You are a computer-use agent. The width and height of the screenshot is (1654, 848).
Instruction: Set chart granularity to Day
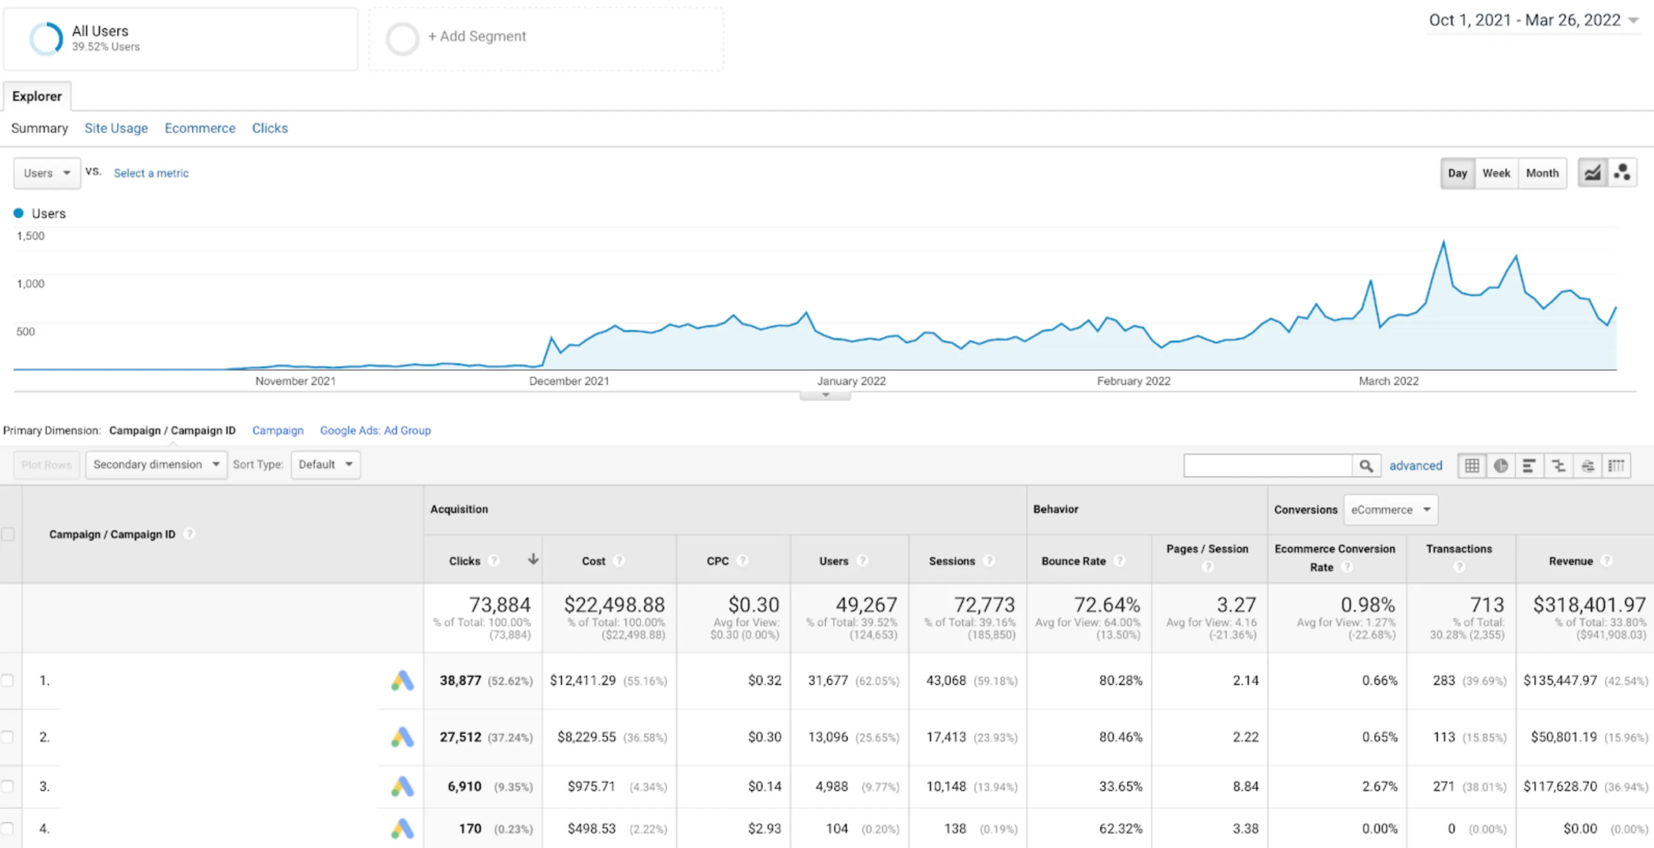[x=1458, y=173]
